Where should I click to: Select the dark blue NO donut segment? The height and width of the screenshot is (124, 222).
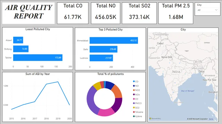coord(110,85)
